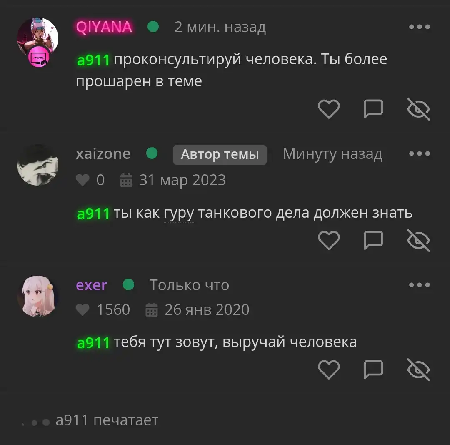Screen dimensions: 450x445
Task: Click the a911 mention in exer's comment
Action: (x=93, y=343)
